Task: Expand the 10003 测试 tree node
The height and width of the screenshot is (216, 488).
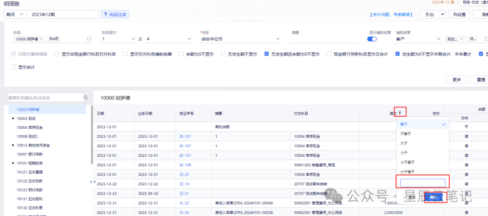Action: coord(13,118)
